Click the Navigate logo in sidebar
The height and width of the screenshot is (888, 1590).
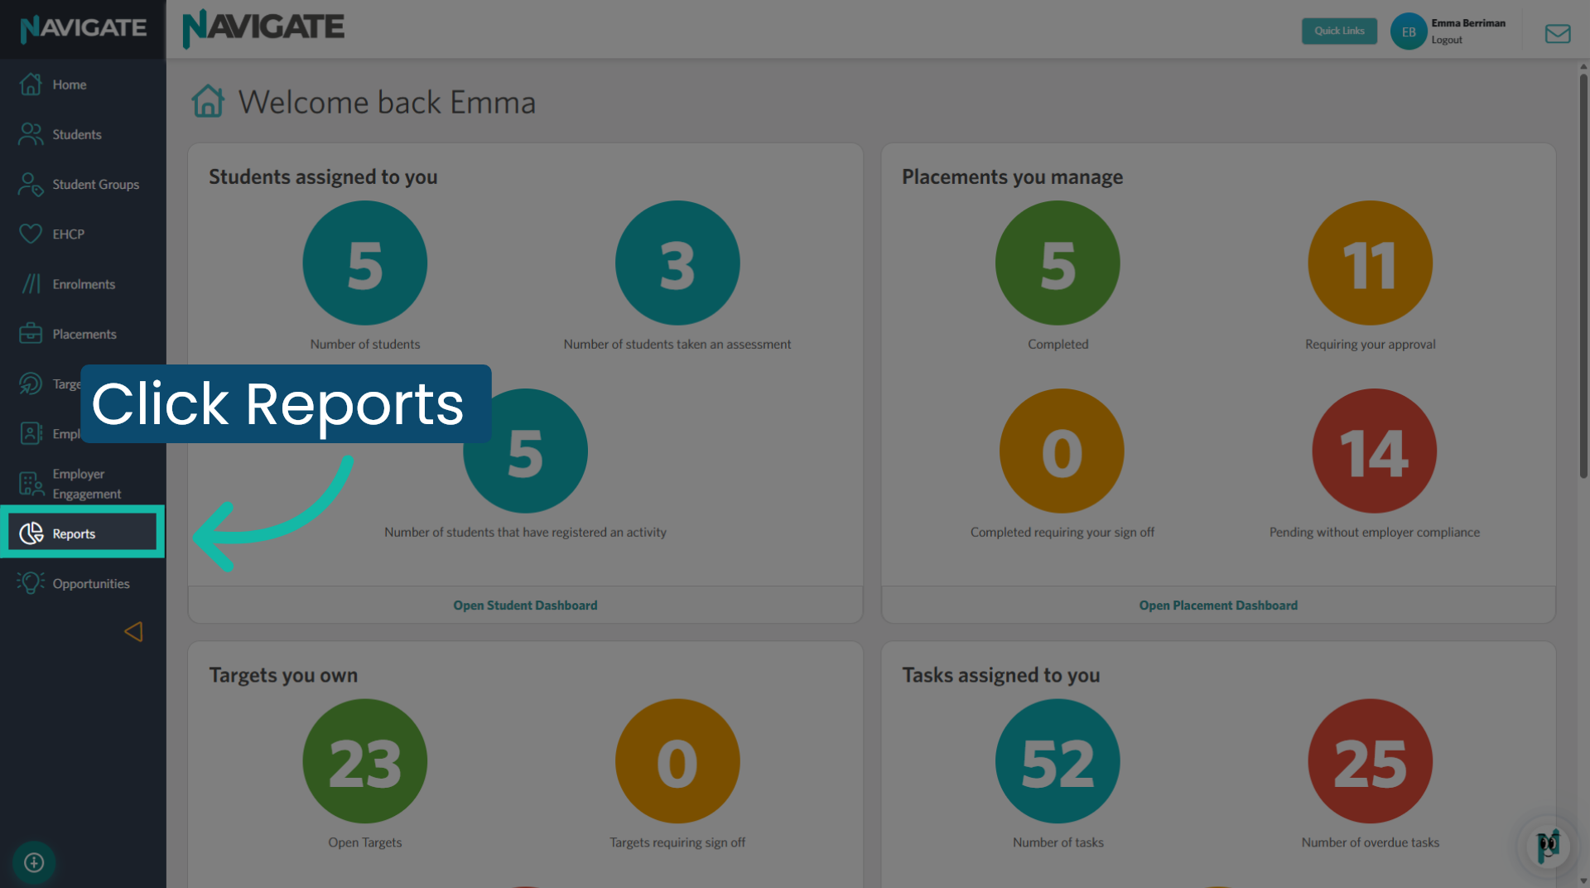pyautogui.click(x=83, y=28)
